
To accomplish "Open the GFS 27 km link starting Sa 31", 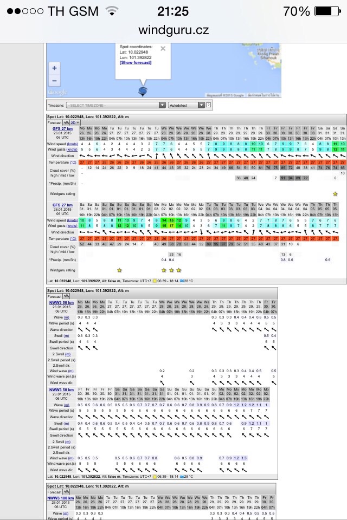I will 62,205.
